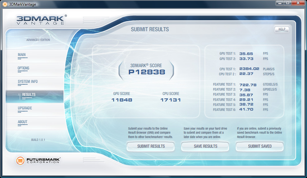The height and width of the screenshot is (178, 307).
Task: Click the CPU SCORE label
Action: [x=171, y=94]
